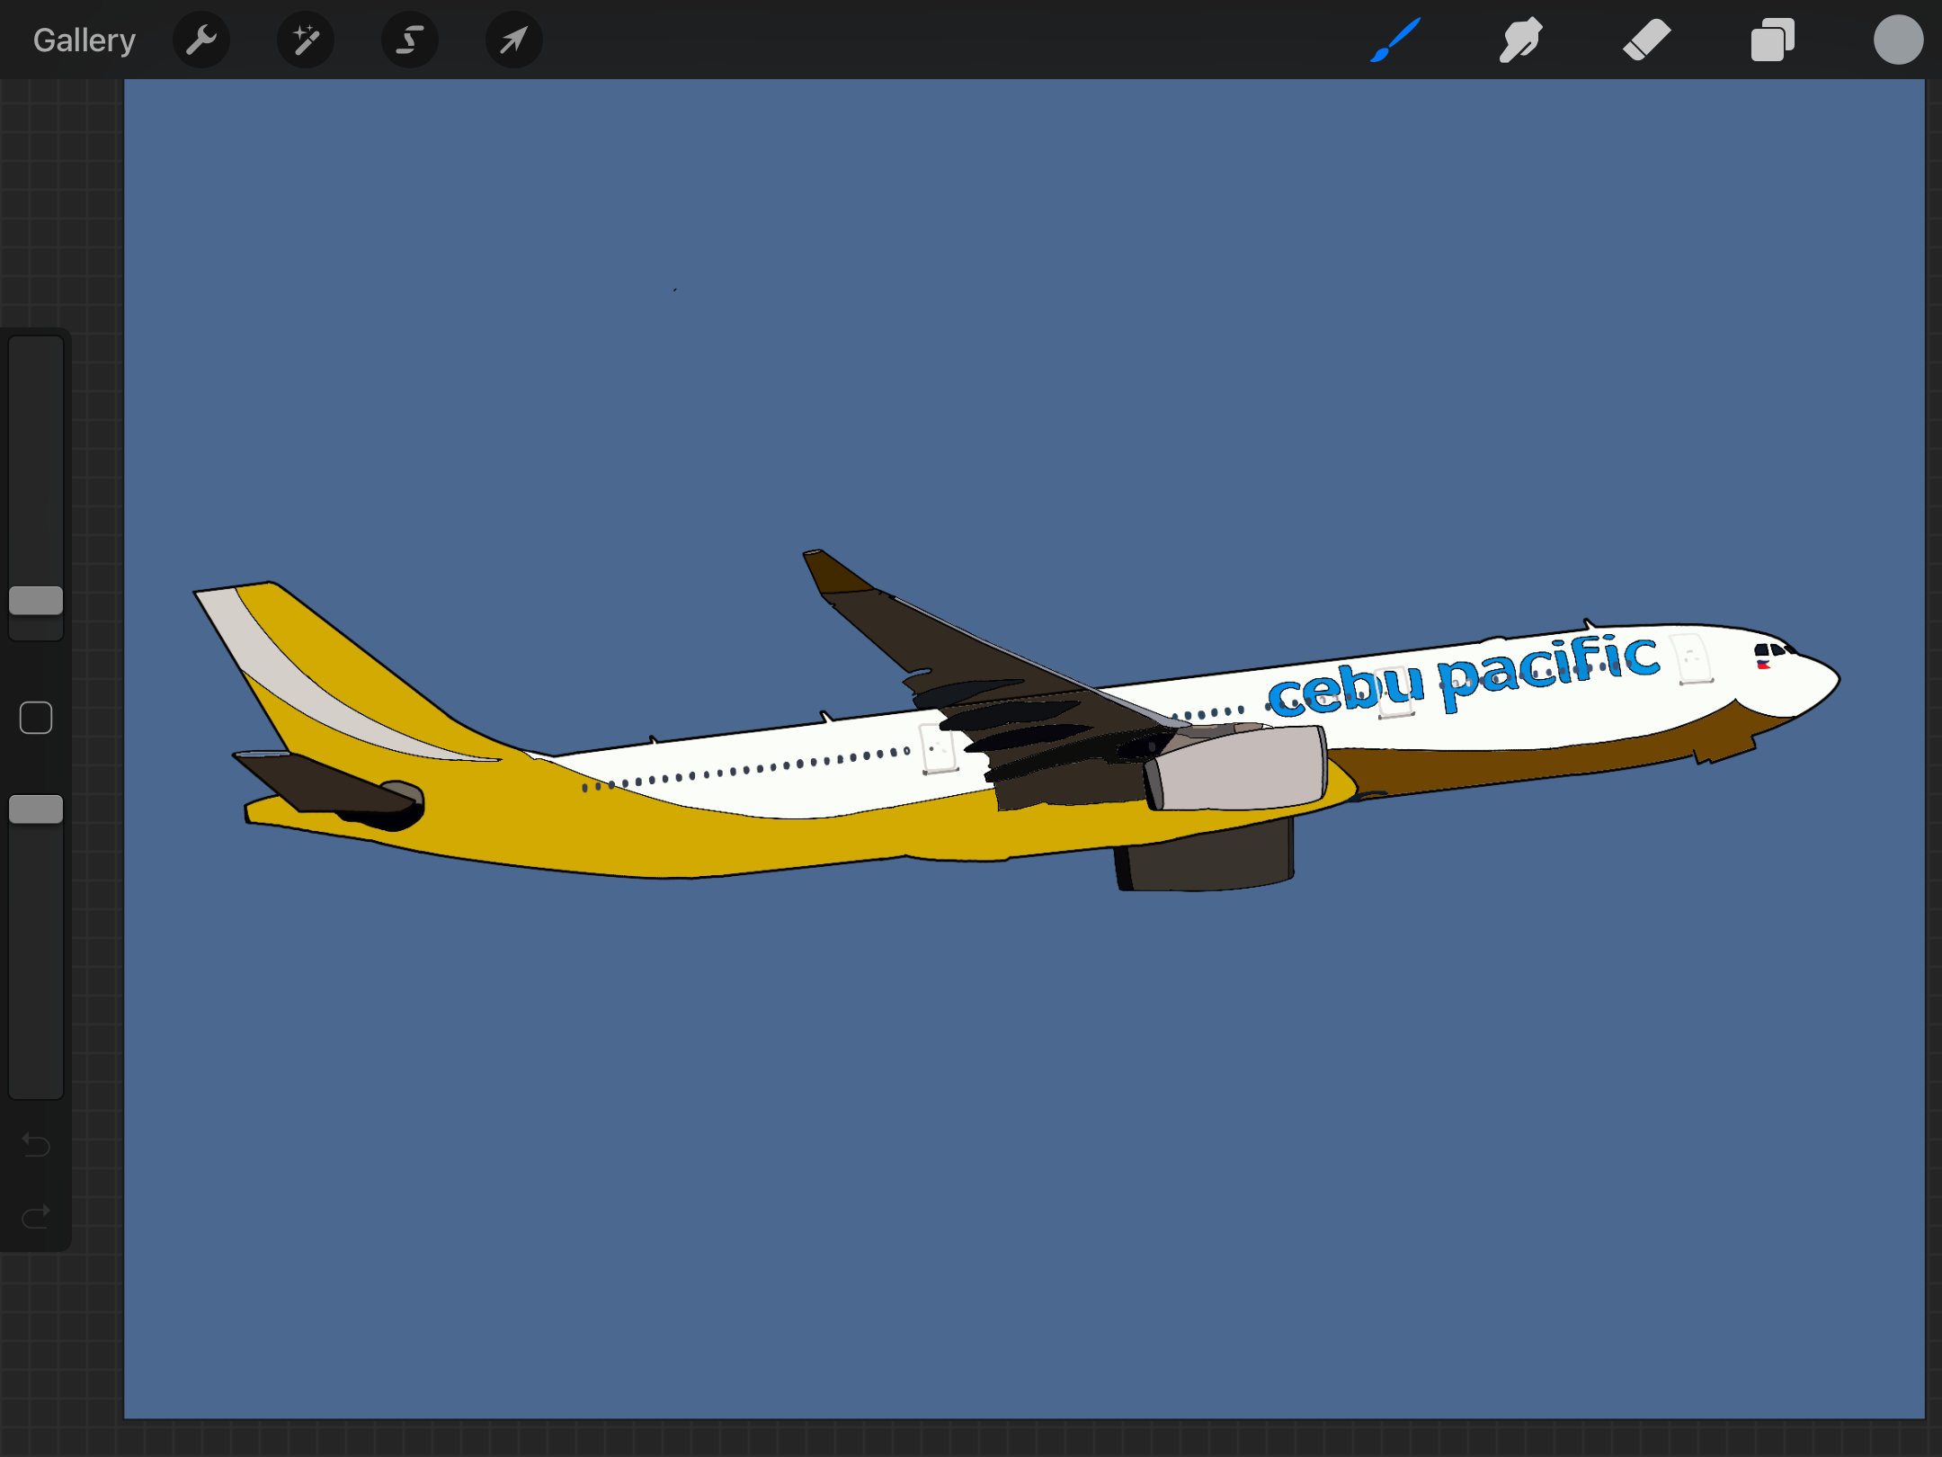Viewport: 1942px width, 1457px height.
Task: Activate the Transform arrow tool
Action: pyautogui.click(x=513, y=40)
